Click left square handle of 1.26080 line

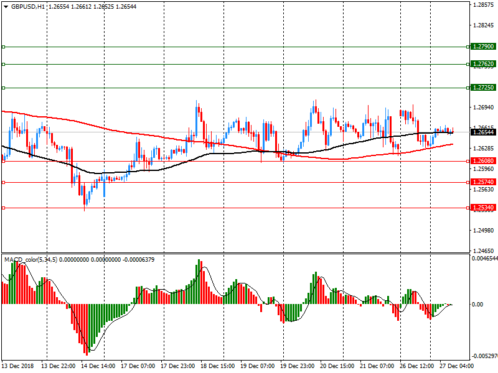(3, 161)
